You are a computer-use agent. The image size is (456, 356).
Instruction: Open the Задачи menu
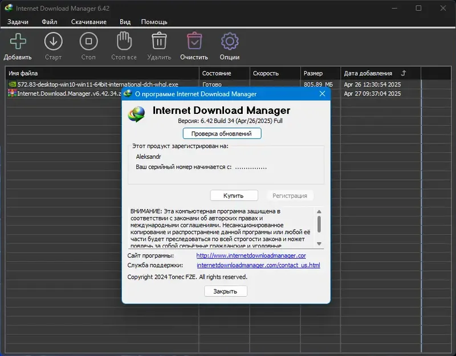coord(18,22)
